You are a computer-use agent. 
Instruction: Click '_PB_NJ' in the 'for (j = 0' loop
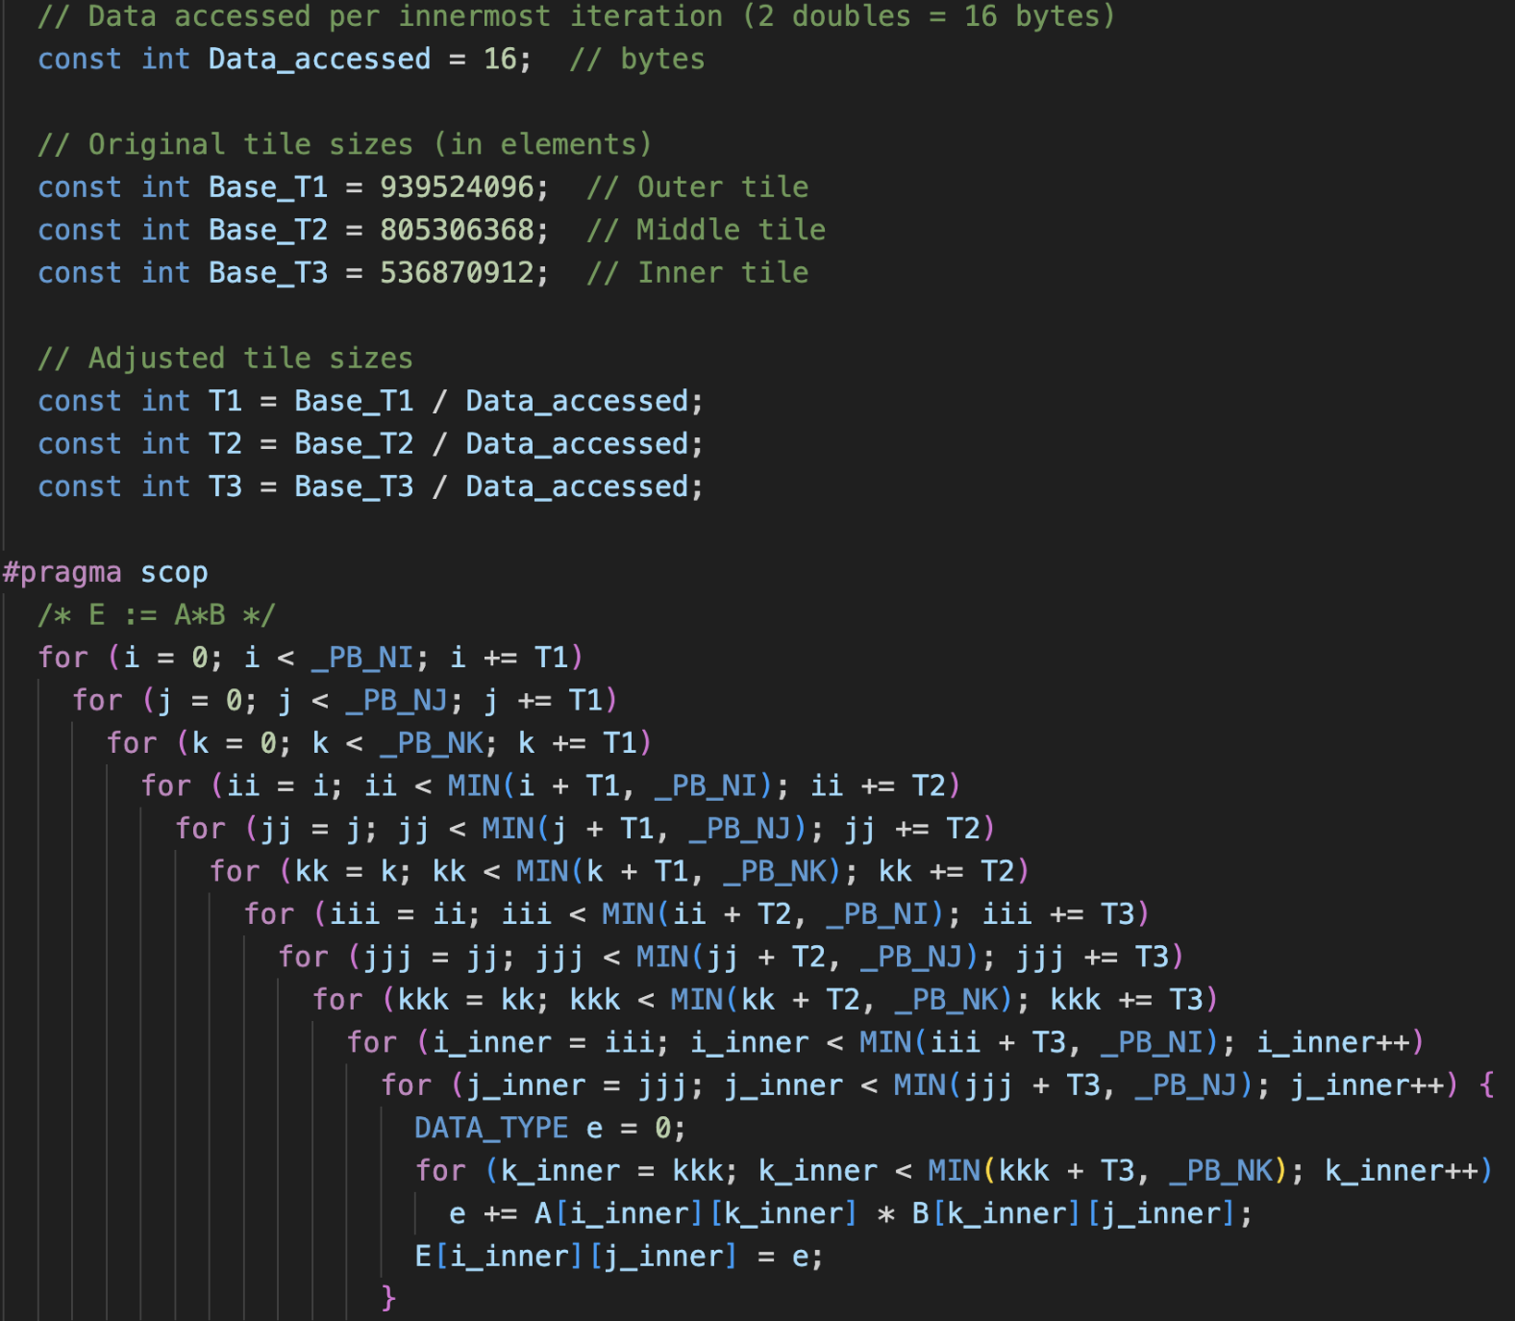point(397,700)
